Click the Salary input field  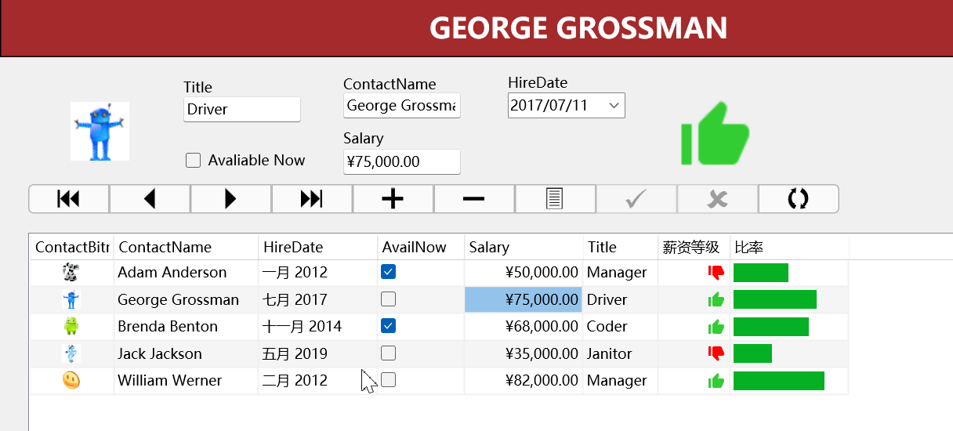click(401, 162)
